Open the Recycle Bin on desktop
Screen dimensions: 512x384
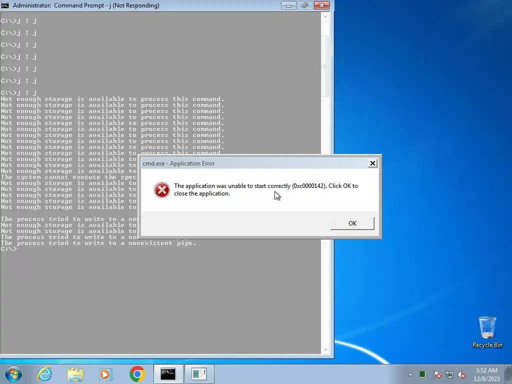(487, 332)
